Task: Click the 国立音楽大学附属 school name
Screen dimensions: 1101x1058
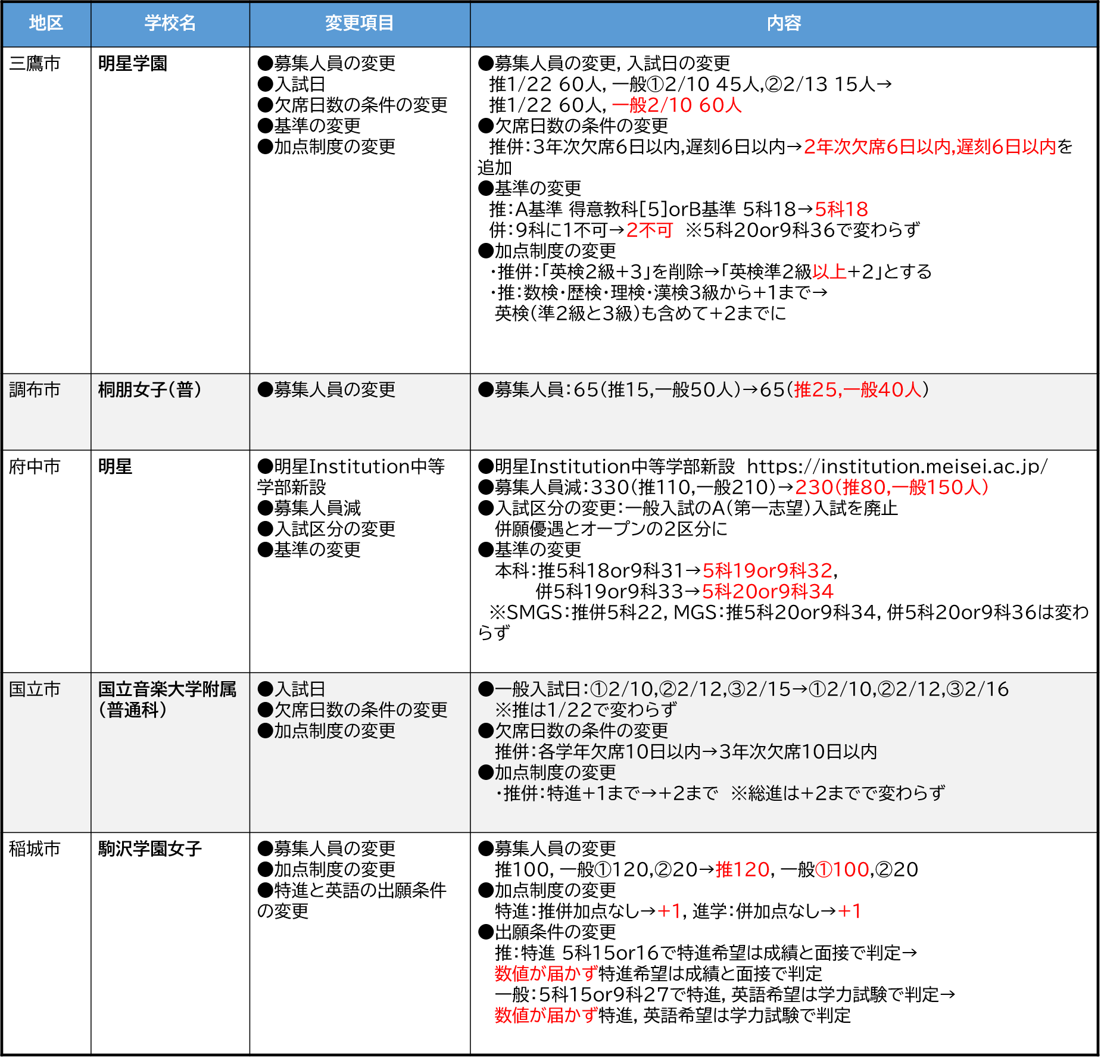Action: point(167,689)
